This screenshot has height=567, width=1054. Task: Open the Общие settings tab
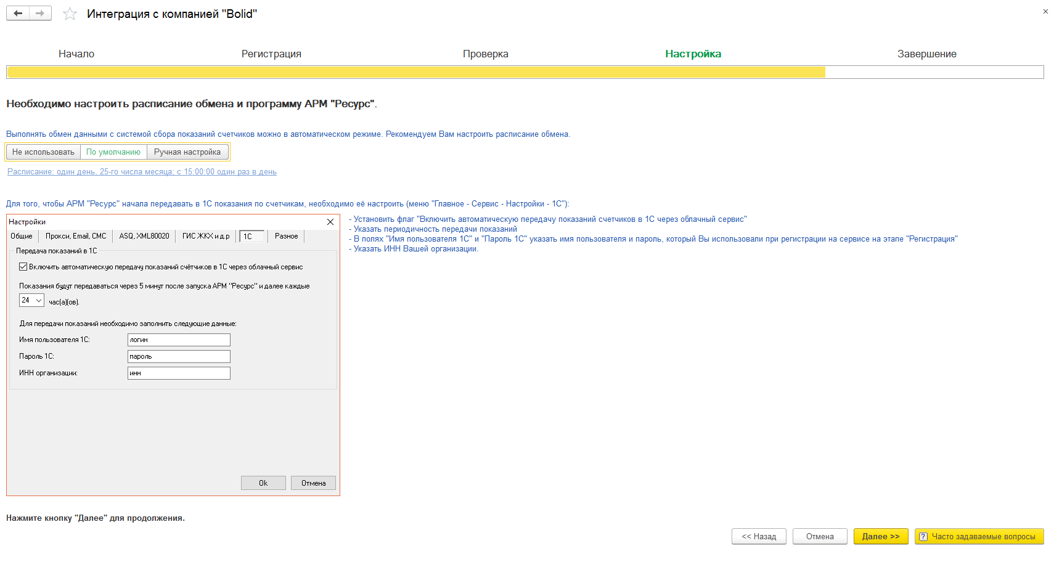(x=22, y=236)
